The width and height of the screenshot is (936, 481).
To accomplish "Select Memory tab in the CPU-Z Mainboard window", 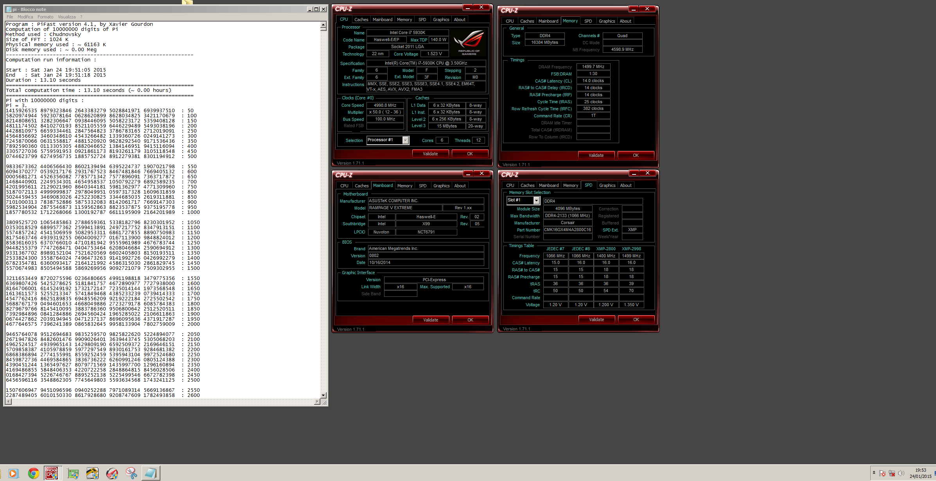I will pos(405,186).
